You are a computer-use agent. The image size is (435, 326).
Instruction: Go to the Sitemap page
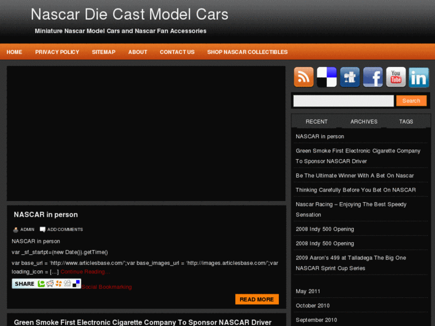(x=104, y=52)
